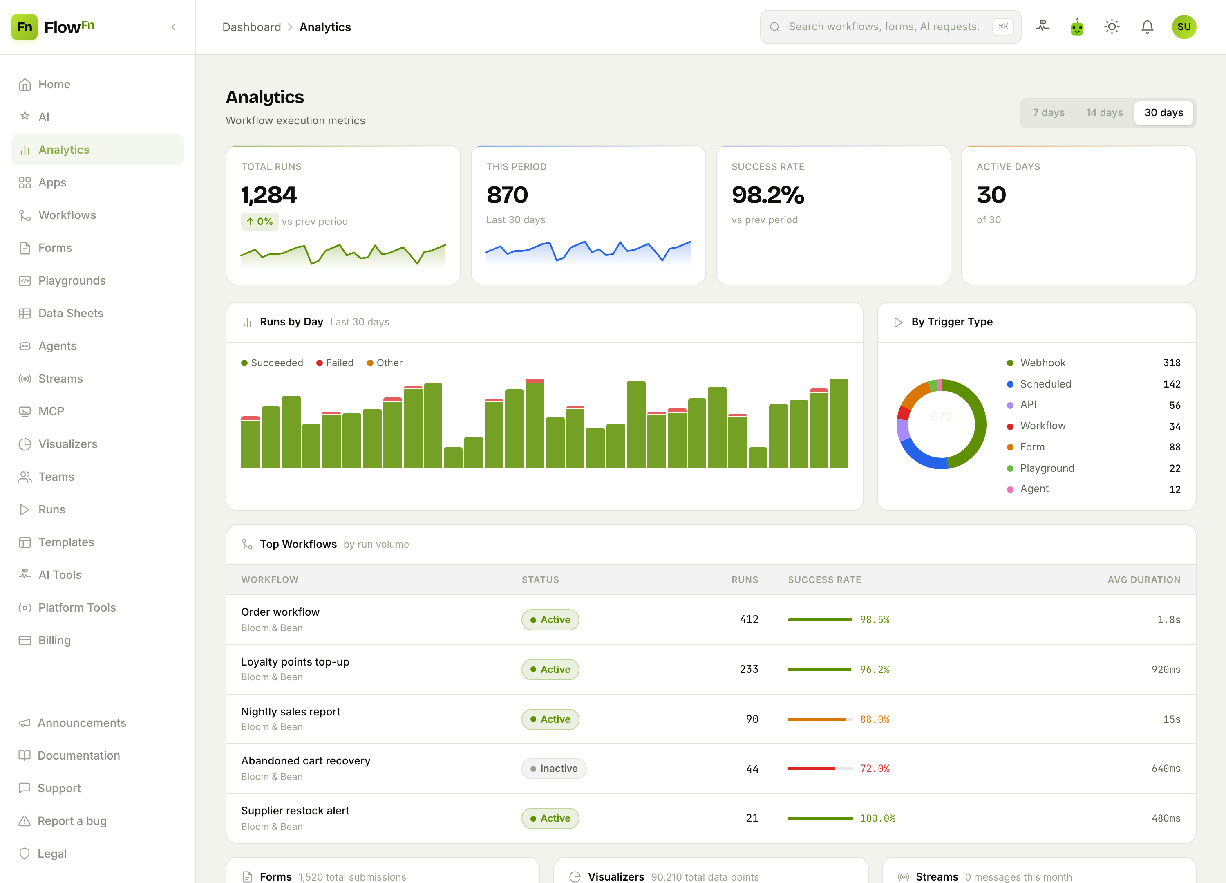Click the Inactive status badge
This screenshot has width=1226, height=883.
pos(553,769)
